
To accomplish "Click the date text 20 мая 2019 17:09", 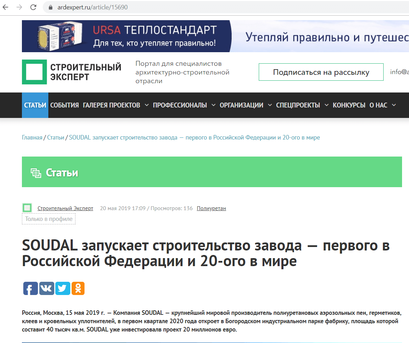I will (x=123, y=208).
